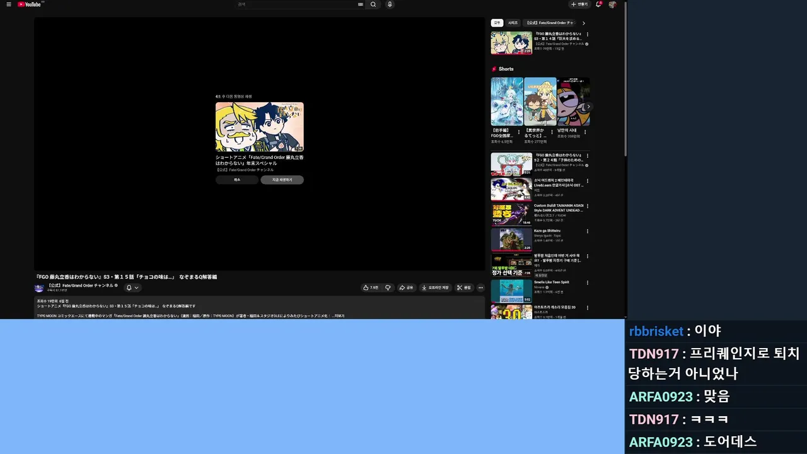Save offline with 오프라인 저장 button

tap(436, 288)
